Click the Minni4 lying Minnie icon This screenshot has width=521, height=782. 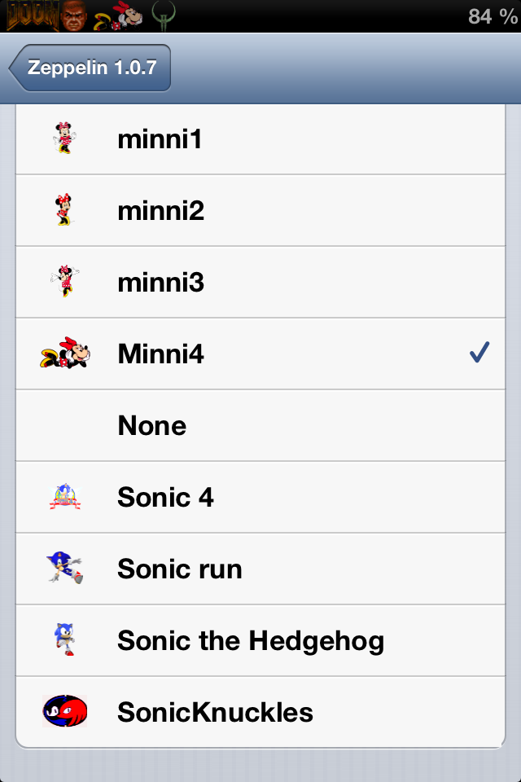click(65, 354)
